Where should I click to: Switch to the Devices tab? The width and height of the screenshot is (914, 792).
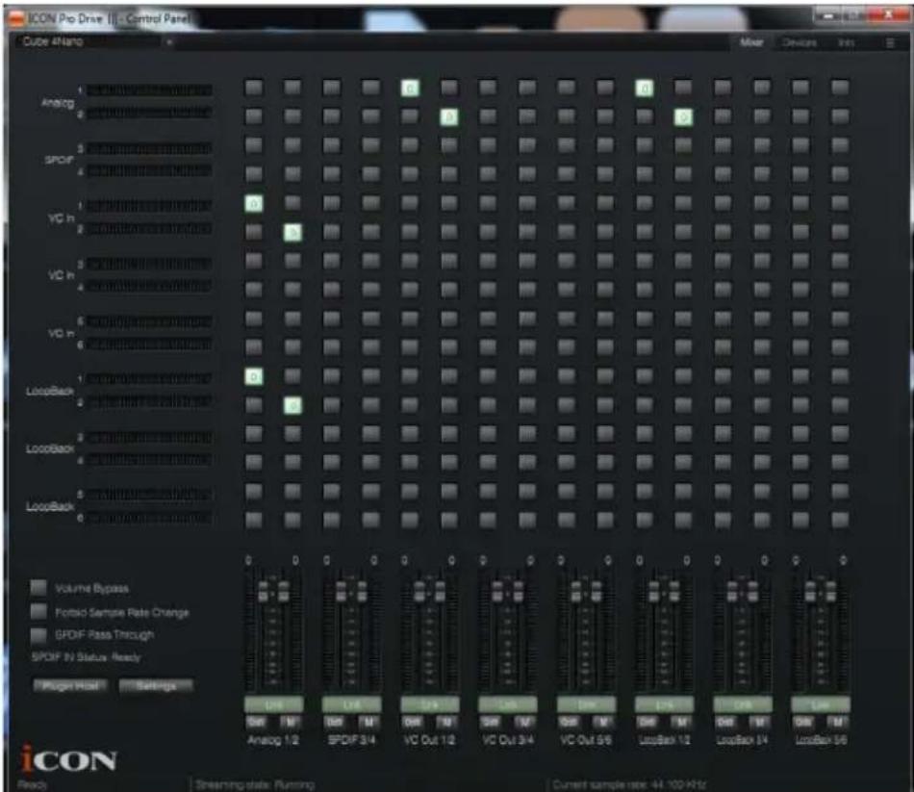click(800, 42)
